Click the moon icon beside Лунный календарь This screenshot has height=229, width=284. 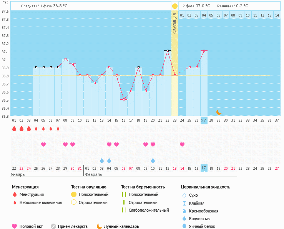coord(100,226)
